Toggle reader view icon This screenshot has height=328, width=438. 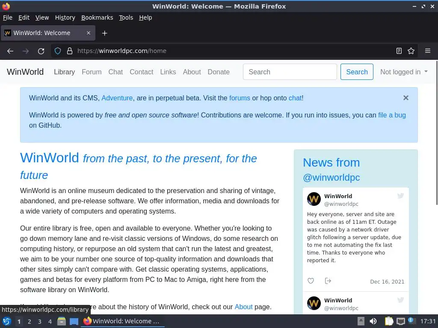click(x=399, y=51)
